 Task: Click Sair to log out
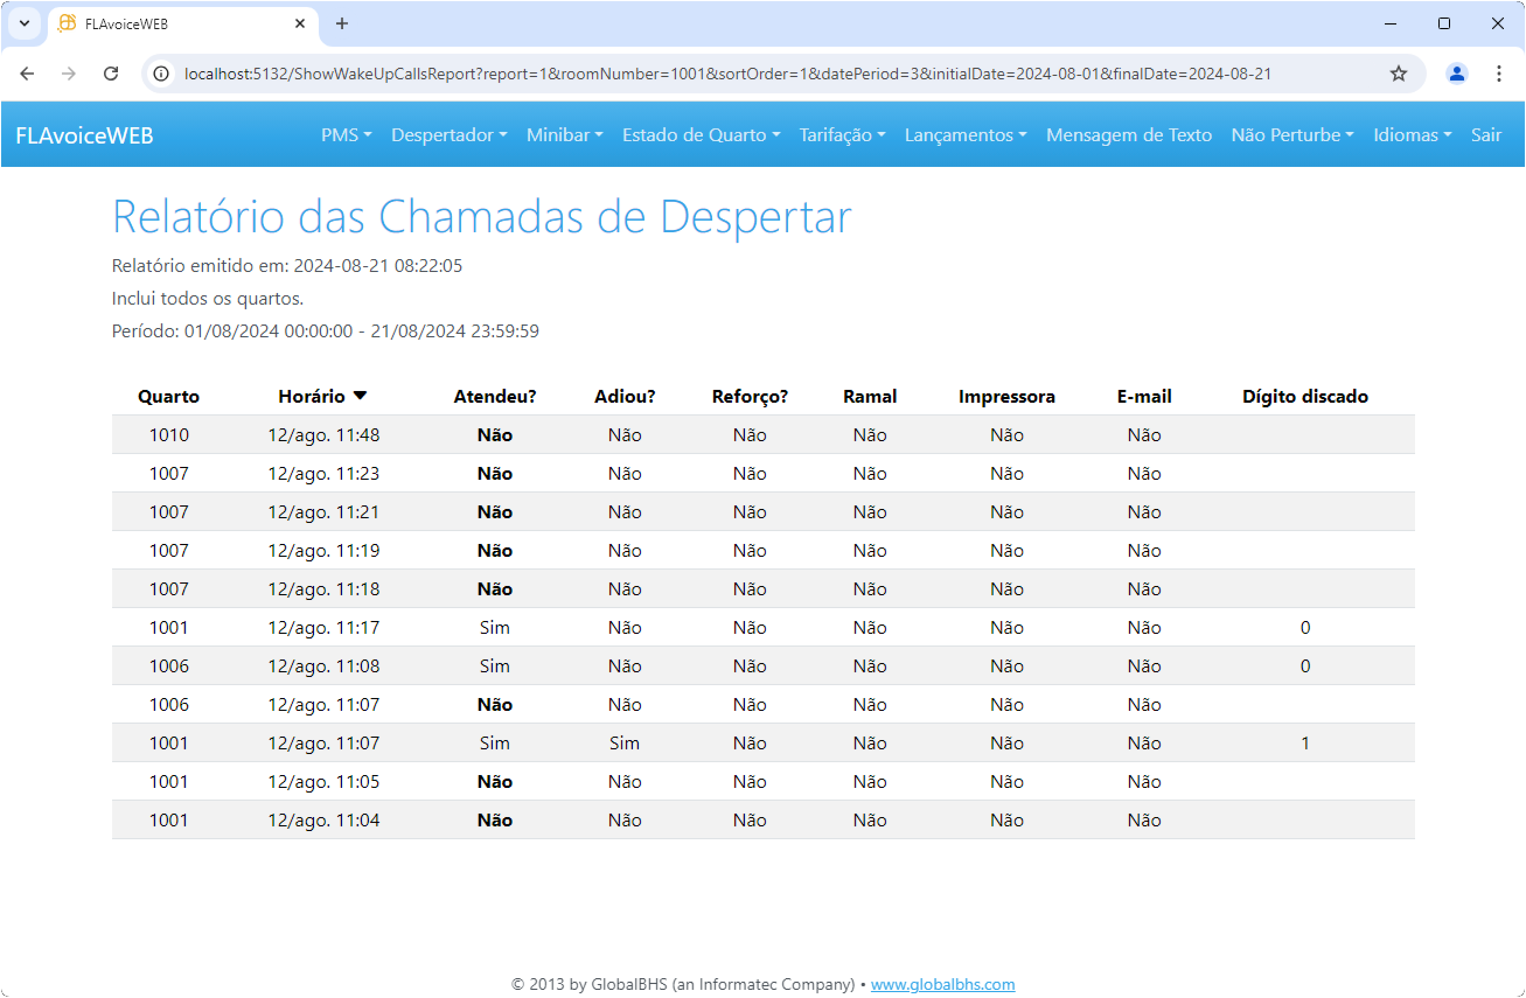1486,135
